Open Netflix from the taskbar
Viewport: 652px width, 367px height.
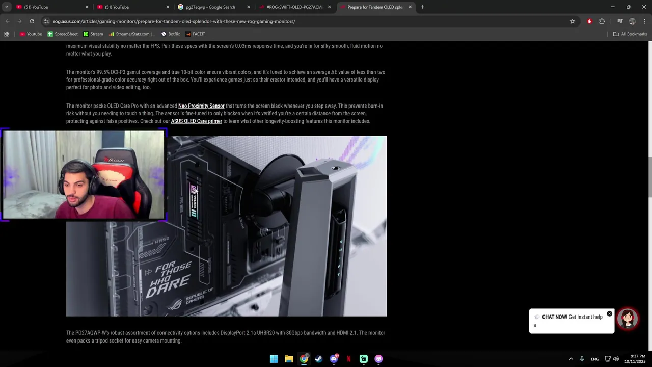(x=349, y=359)
